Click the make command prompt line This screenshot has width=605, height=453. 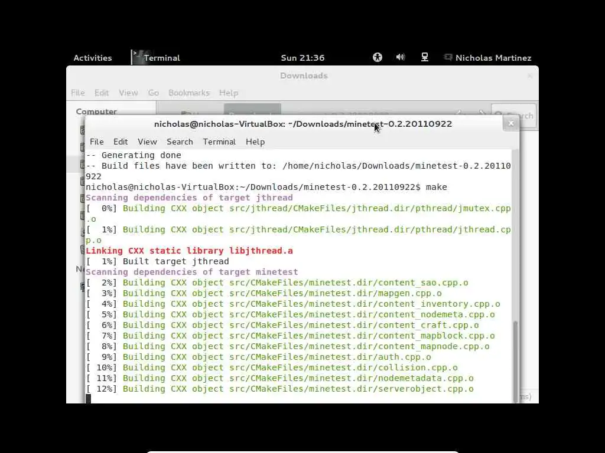click(x=266, y=187)
